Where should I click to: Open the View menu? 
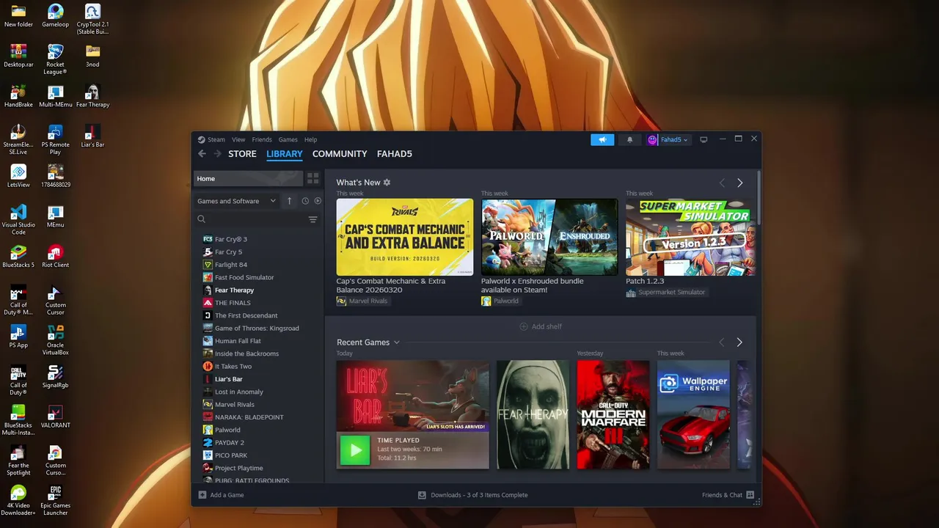[238, 139]
